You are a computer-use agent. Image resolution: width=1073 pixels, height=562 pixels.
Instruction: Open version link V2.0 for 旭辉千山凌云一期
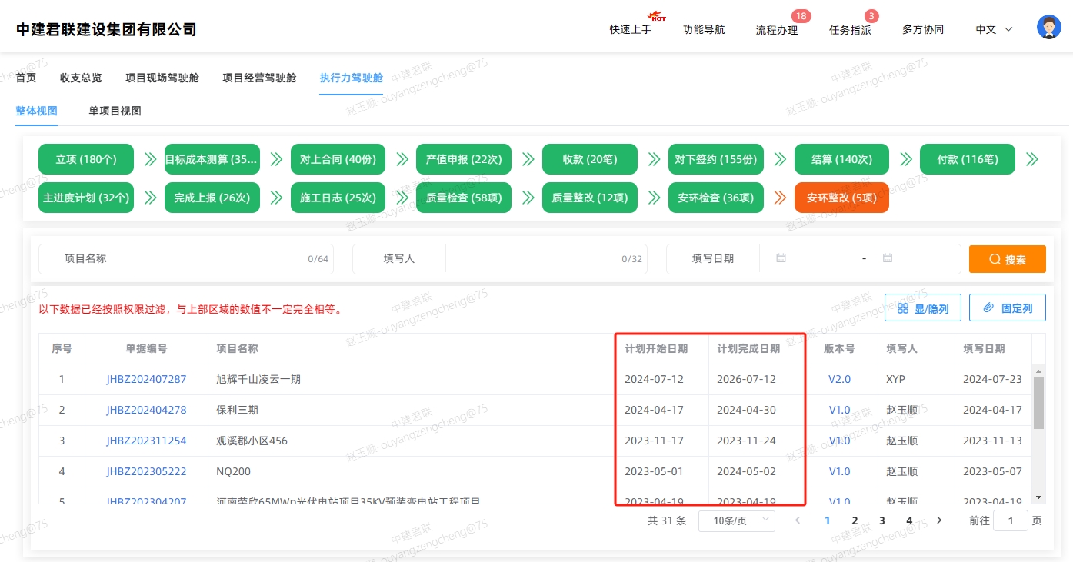[839, 379]
